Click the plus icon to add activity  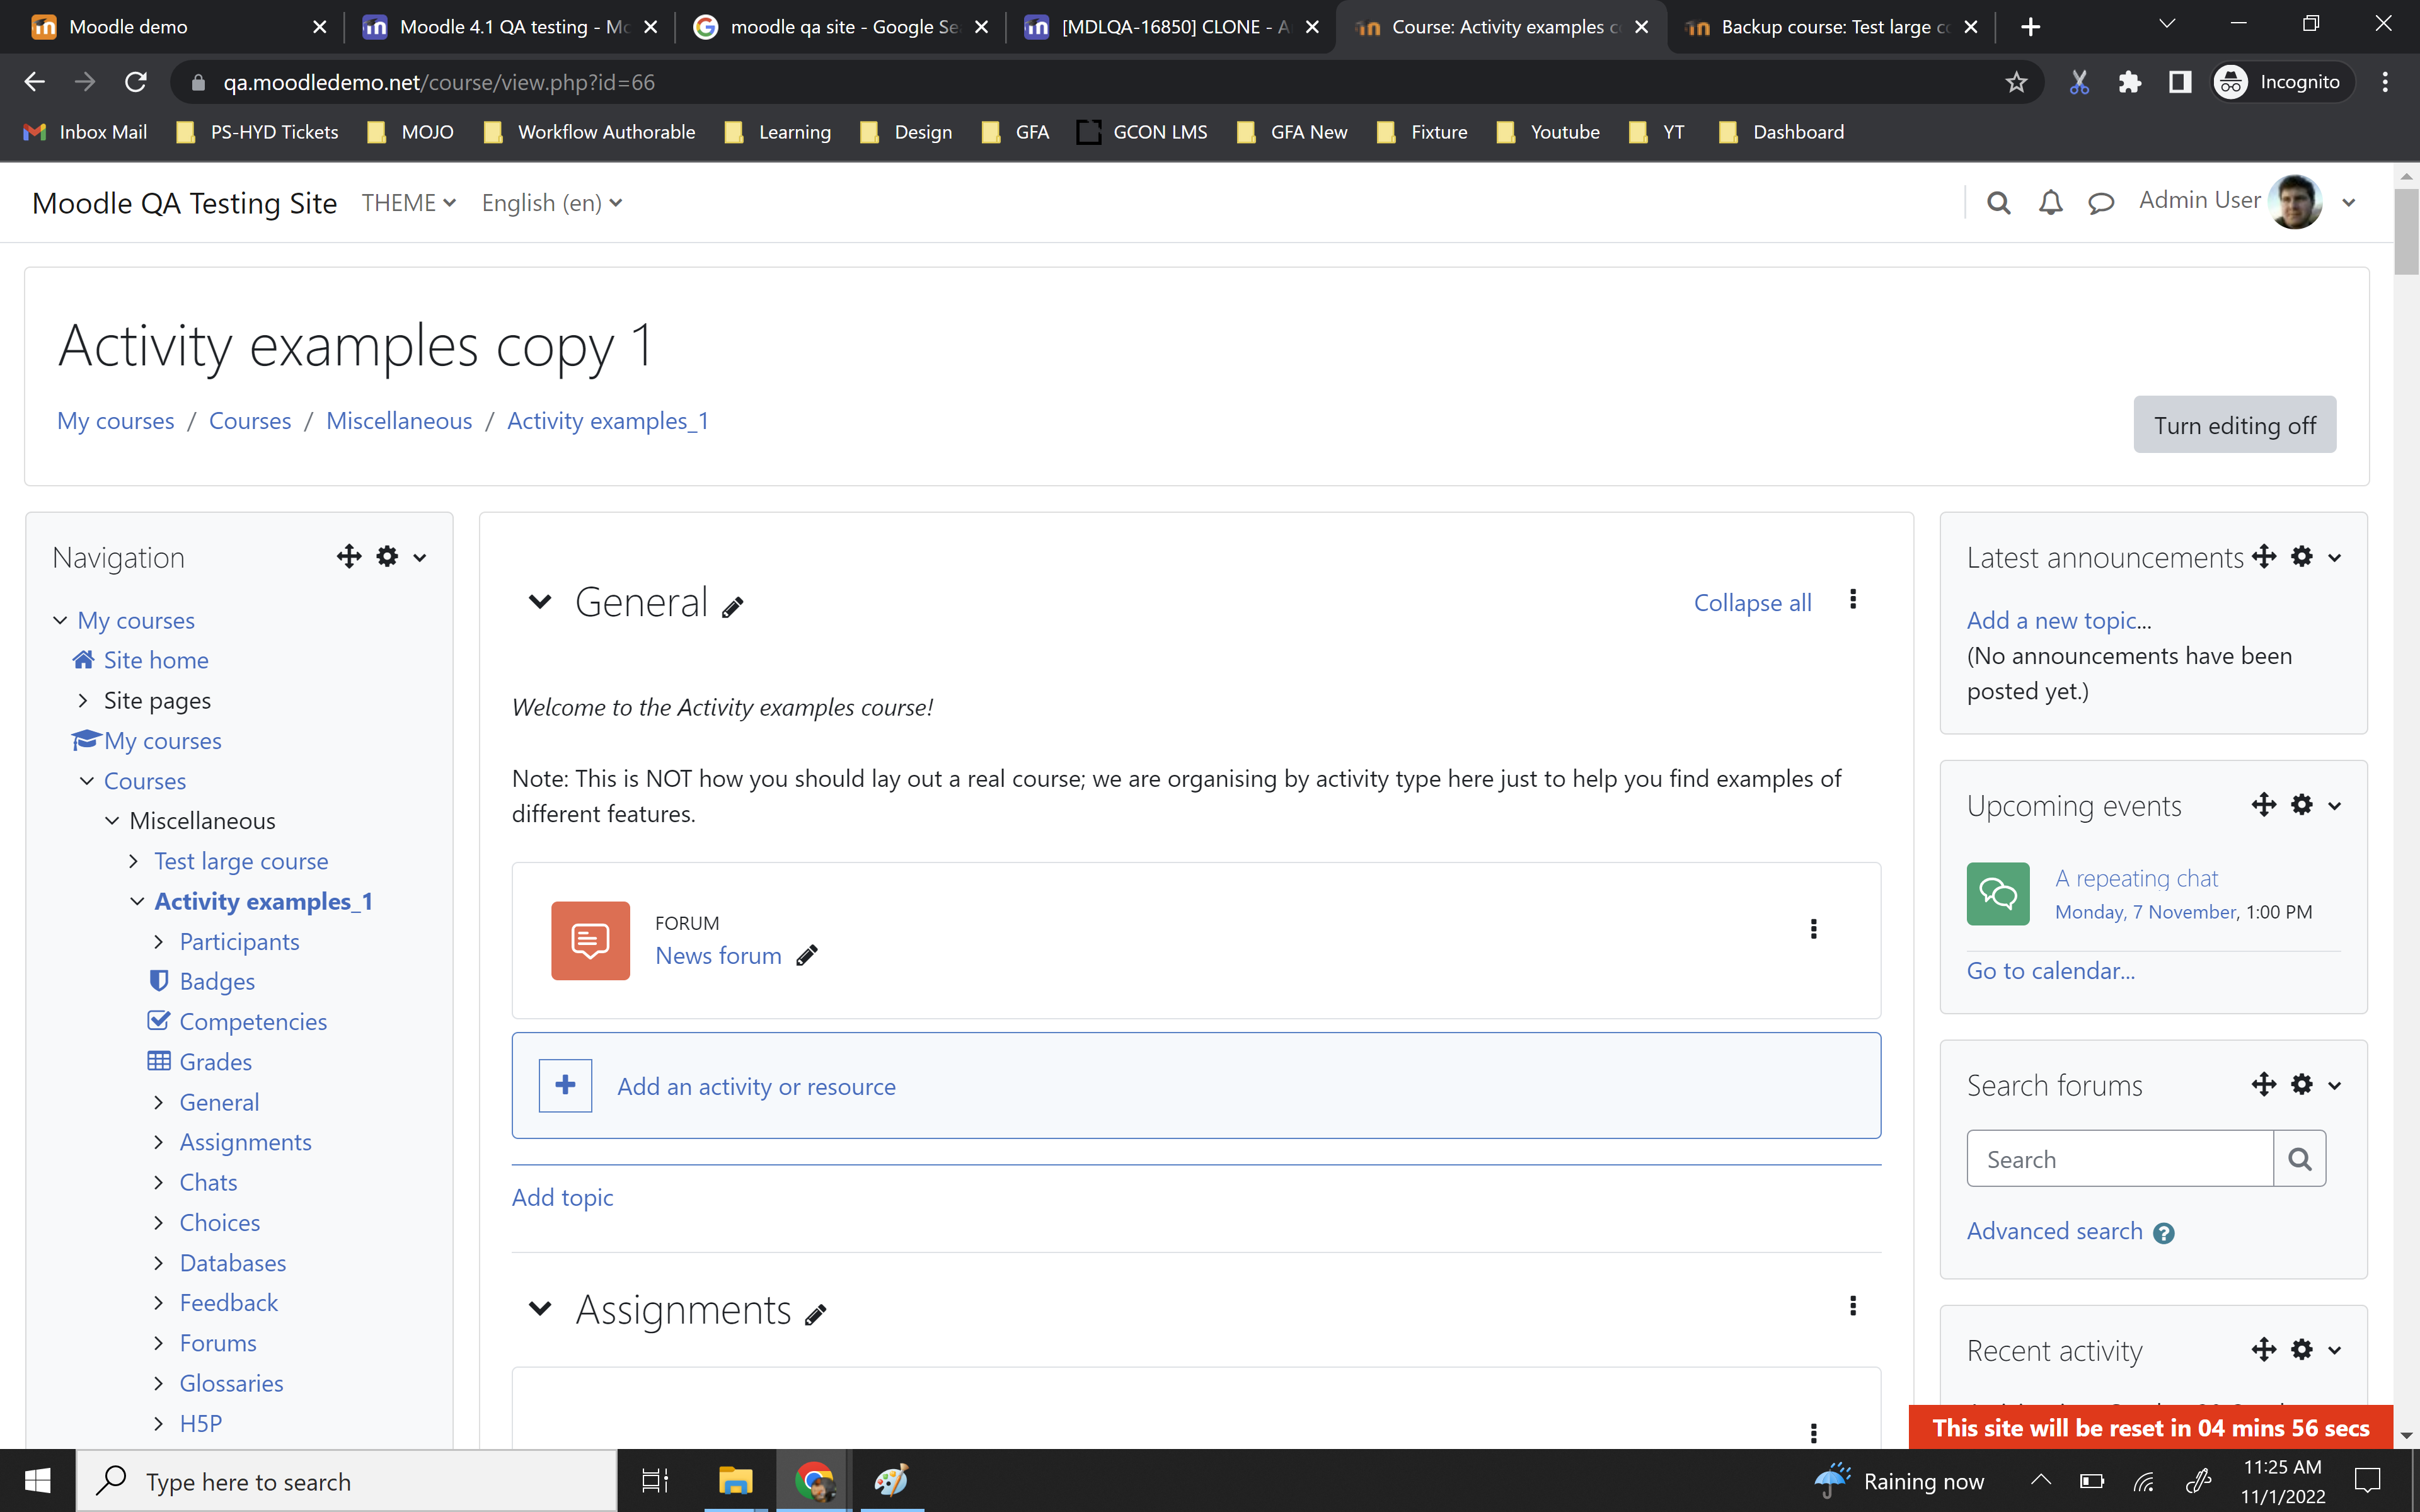click(x=565, y=1085)
